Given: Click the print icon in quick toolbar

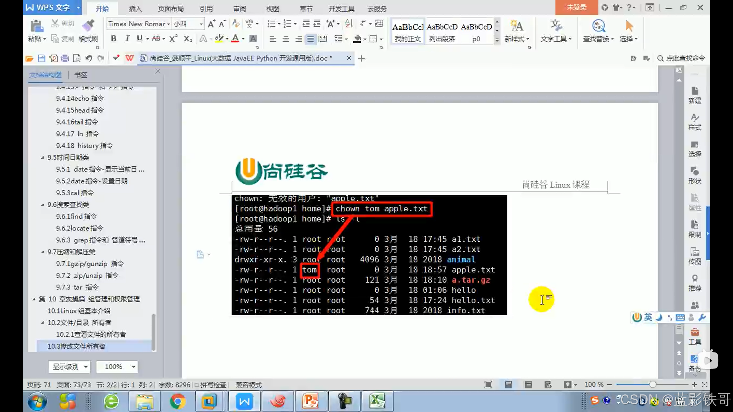Looking at the screenshot, I should [x=65, y=58].
